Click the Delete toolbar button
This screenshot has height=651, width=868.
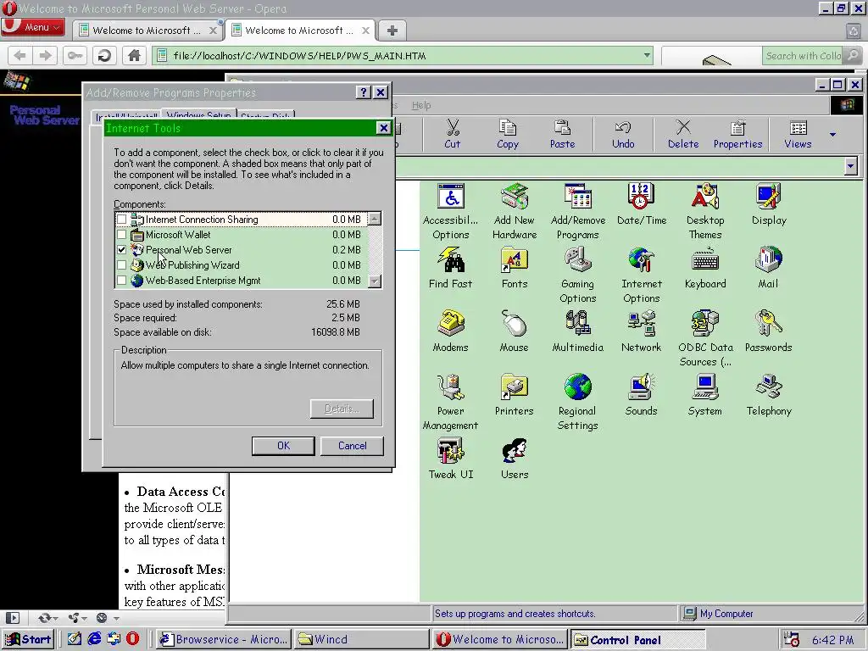[683, 134]
